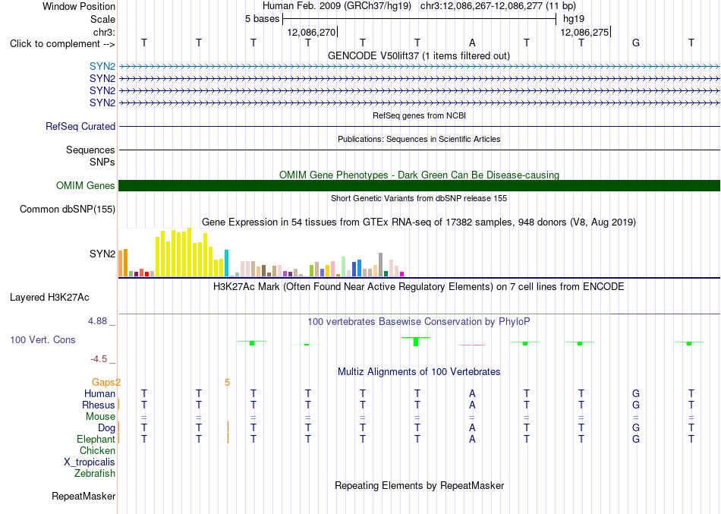The height and width of the screenshot is (514, 721).
Task: Click the cyan GTEx expression bar
Action: 226,263
